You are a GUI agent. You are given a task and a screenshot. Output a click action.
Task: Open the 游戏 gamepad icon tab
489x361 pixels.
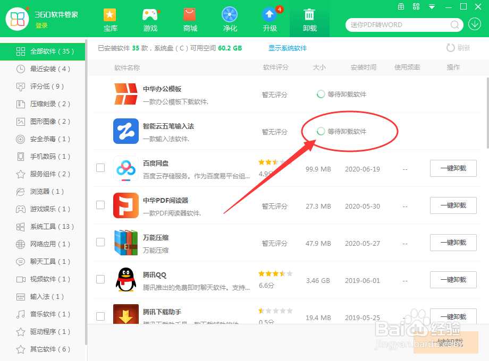150,20
